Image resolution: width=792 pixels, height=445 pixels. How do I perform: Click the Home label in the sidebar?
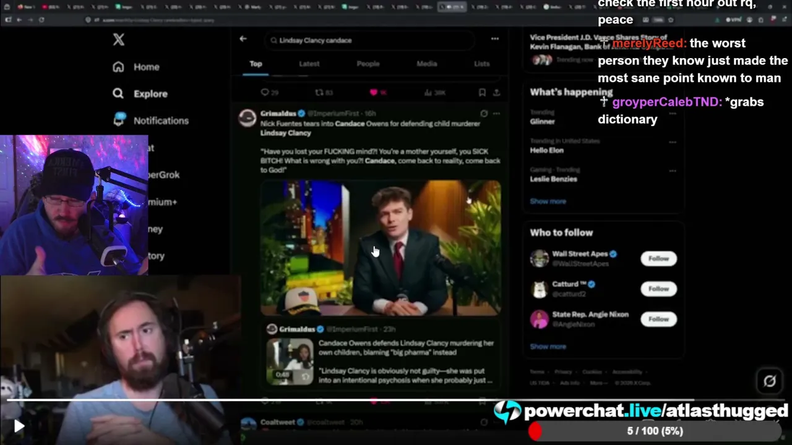tap(147, 67)
